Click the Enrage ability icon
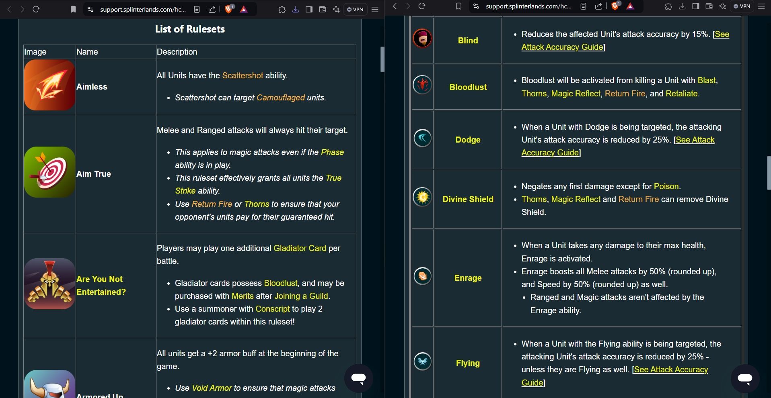The height and width of the screenshot is (398, 771). pos(422,276)
